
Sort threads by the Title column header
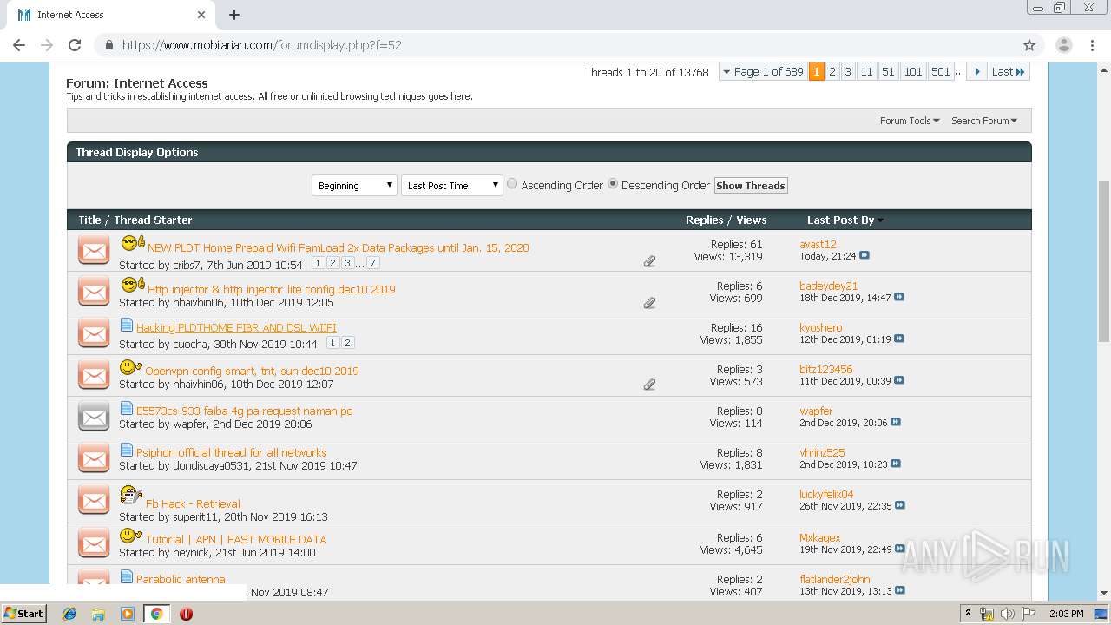click(89, 220)
